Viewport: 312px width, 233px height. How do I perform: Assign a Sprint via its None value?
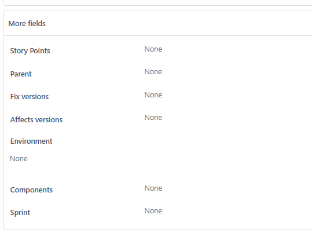[153, 211]
